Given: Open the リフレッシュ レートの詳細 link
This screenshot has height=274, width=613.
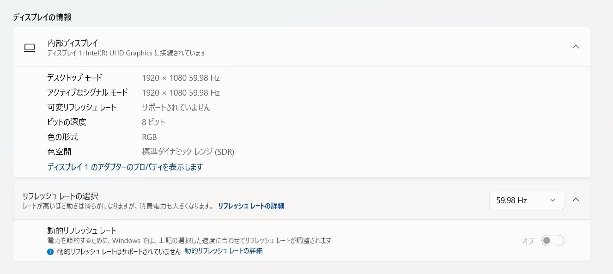Looking at the screenshot, I should [x=251, y=206].
